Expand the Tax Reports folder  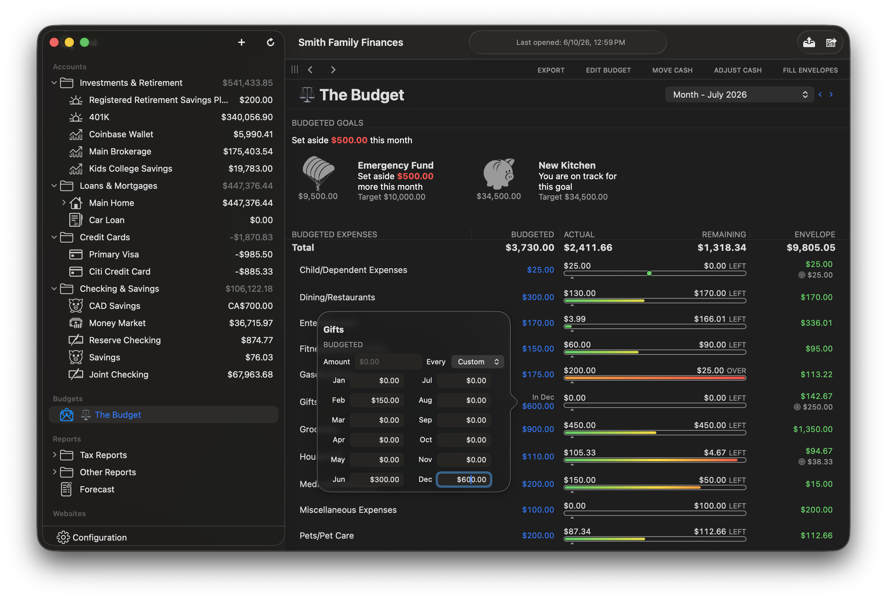(54, 455)
